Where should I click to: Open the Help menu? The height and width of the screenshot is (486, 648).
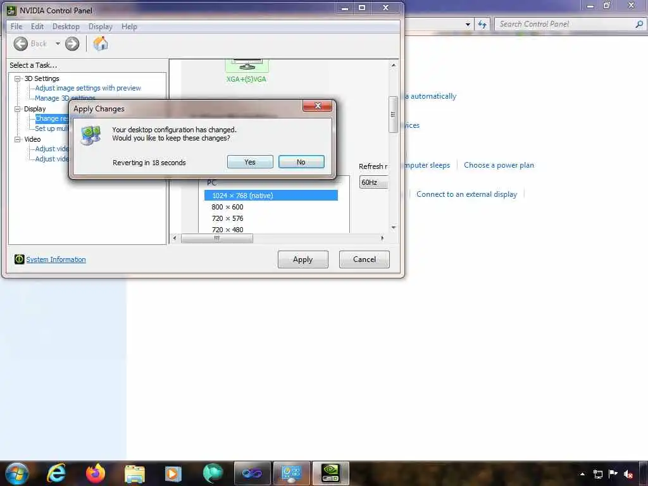pos(129,27)
